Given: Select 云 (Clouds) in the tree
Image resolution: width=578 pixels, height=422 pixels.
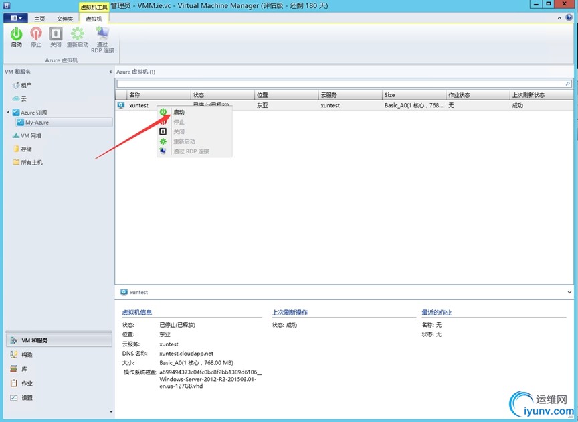Looking at the screenshot, I should pyautogui.click(x=19, y=98).
